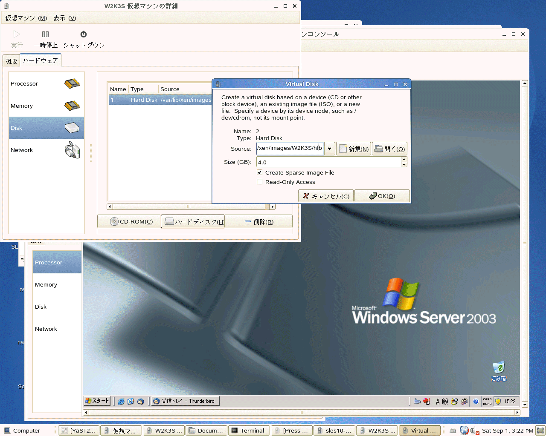The image size is (546, 436).
Task: Click the panel clock Sat Sep 1
Action: [x=507, y=430]
